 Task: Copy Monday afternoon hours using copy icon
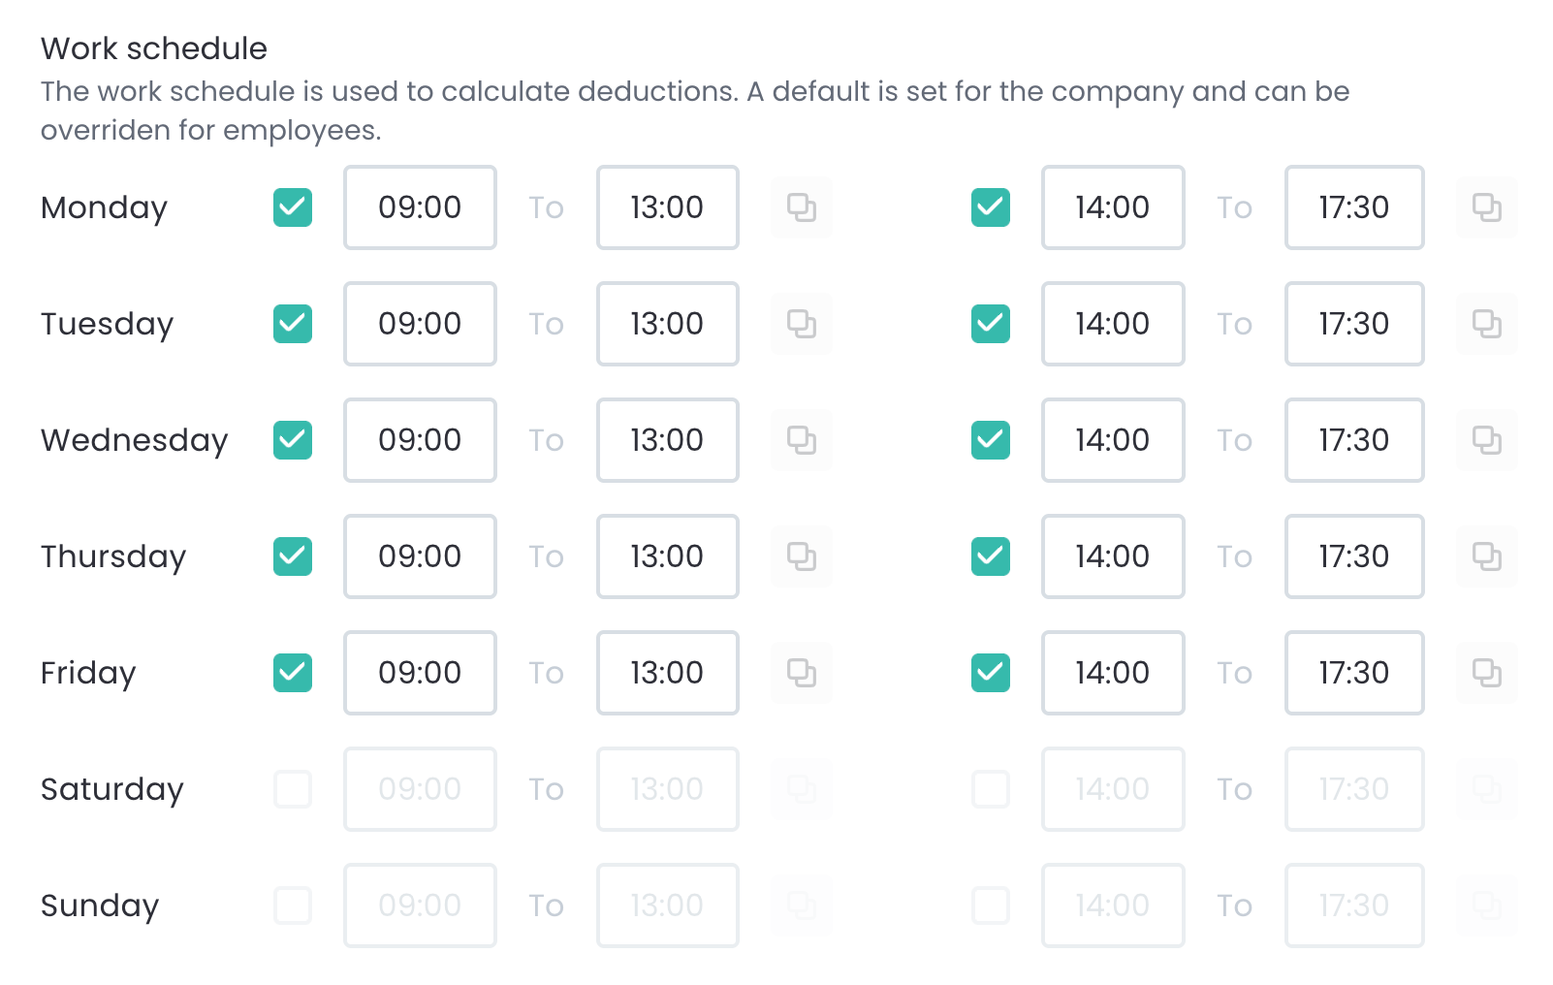[x=1487, y=207]
